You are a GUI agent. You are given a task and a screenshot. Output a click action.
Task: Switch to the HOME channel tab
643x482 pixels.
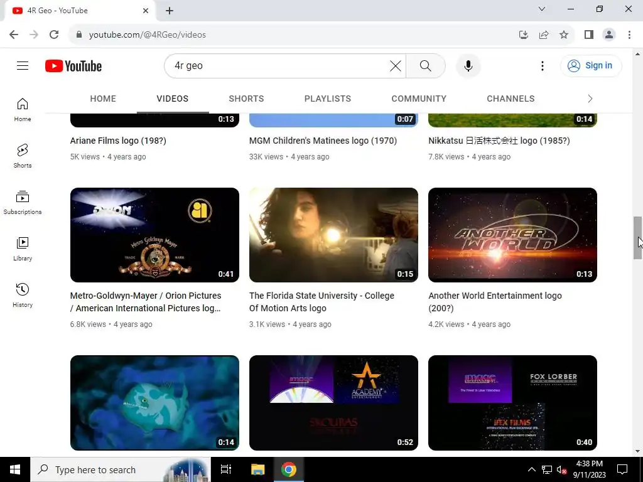click(103, 99)
